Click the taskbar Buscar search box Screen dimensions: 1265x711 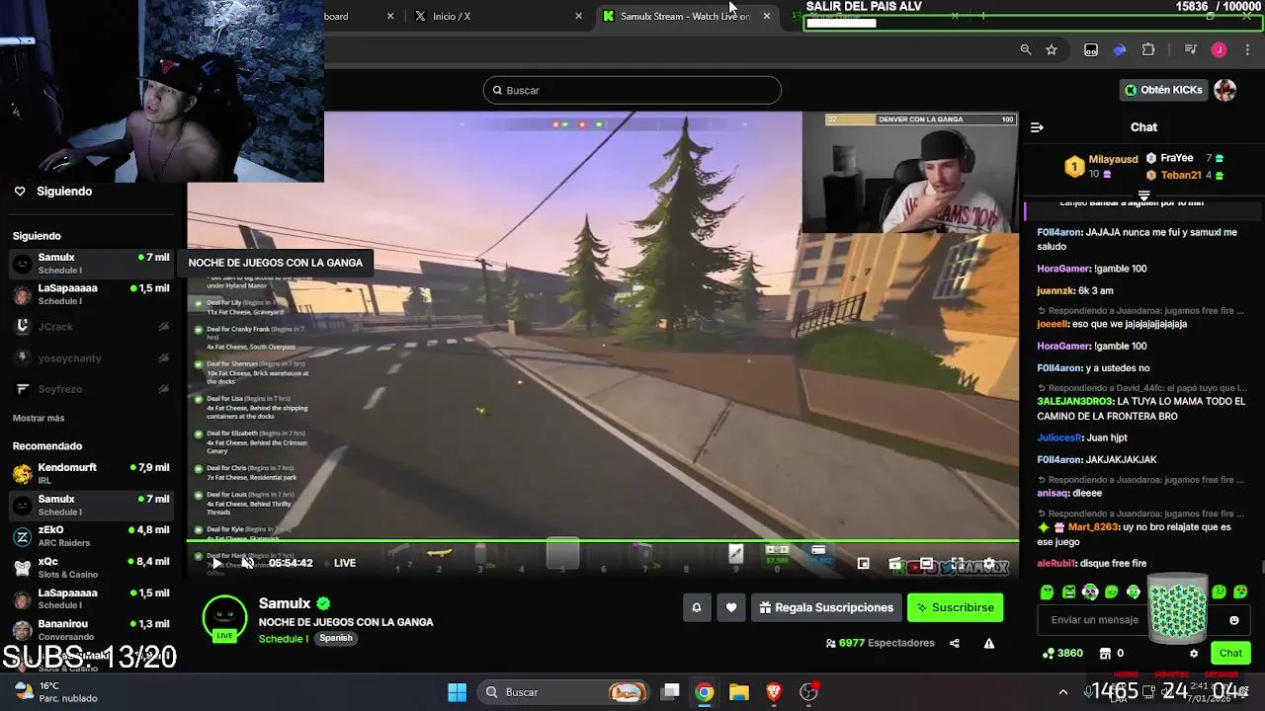(563, 692)
